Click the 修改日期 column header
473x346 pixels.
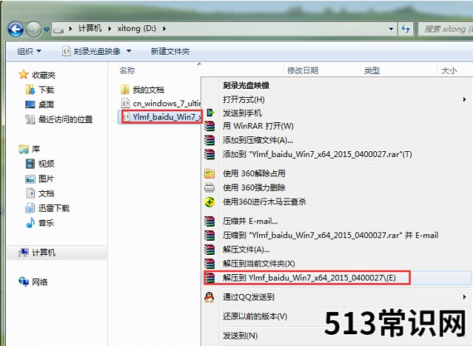coord(303,70)
